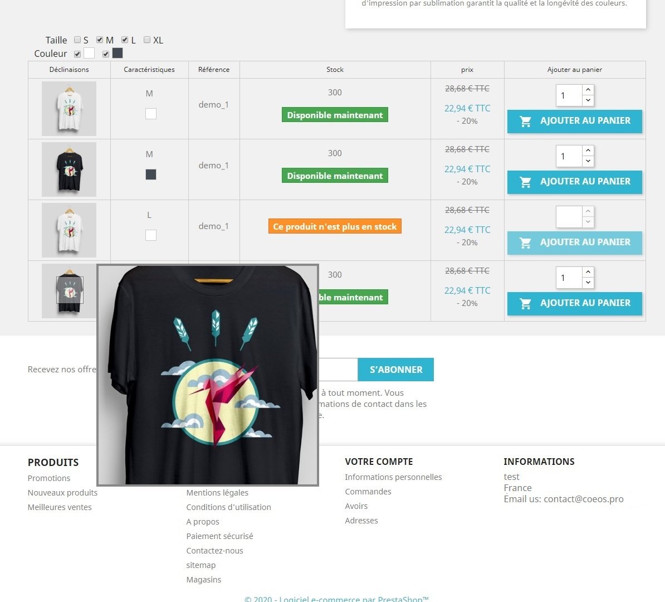The image size is (665, 602).
Task: Open the black M t-shirt thumbnail
Action: (x=69, y=169)
